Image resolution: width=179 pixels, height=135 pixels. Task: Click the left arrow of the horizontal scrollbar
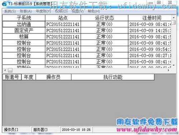click(5, 70)
